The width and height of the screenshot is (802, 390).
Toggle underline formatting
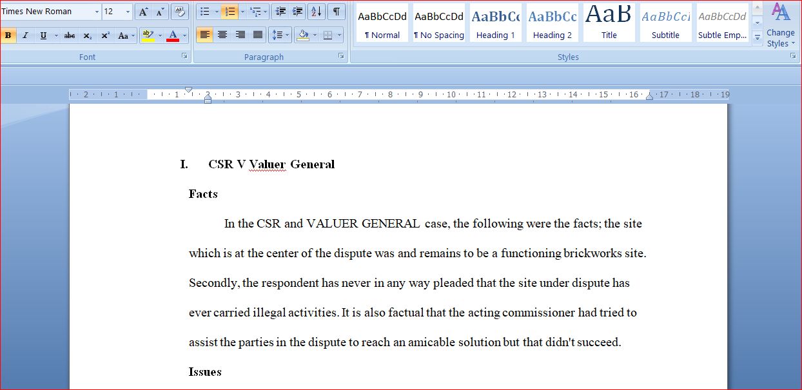point(43,35)
